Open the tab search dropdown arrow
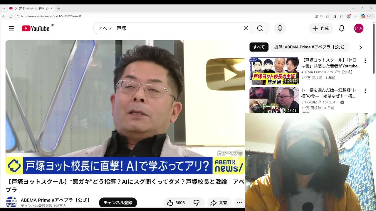376x211 pixels. [4, 8]
